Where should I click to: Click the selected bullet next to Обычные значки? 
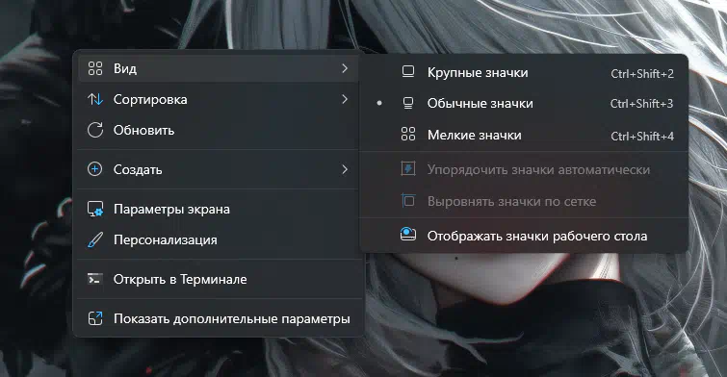coord(379,103)
